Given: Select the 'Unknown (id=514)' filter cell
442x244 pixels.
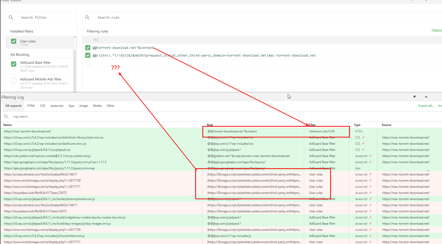Looking at the screenshot, I should click(x=322, y=131).
